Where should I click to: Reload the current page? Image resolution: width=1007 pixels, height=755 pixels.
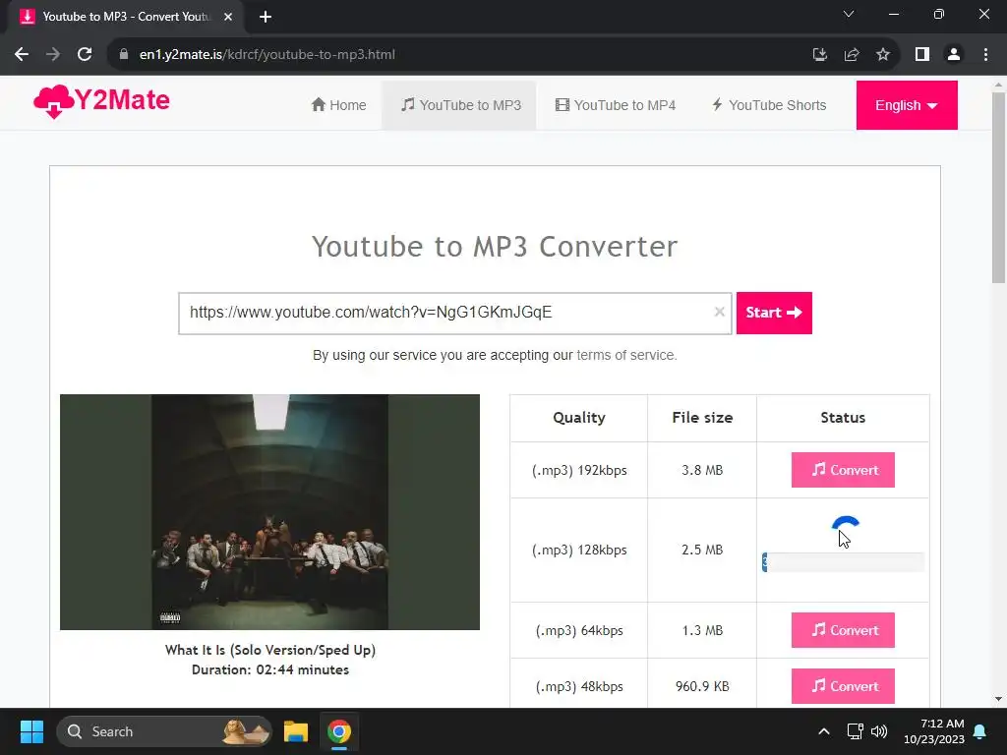coord(85,55)
